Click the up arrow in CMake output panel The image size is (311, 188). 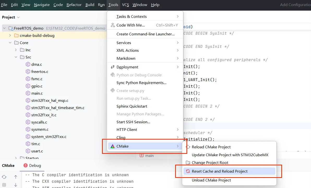click(16, 177)
